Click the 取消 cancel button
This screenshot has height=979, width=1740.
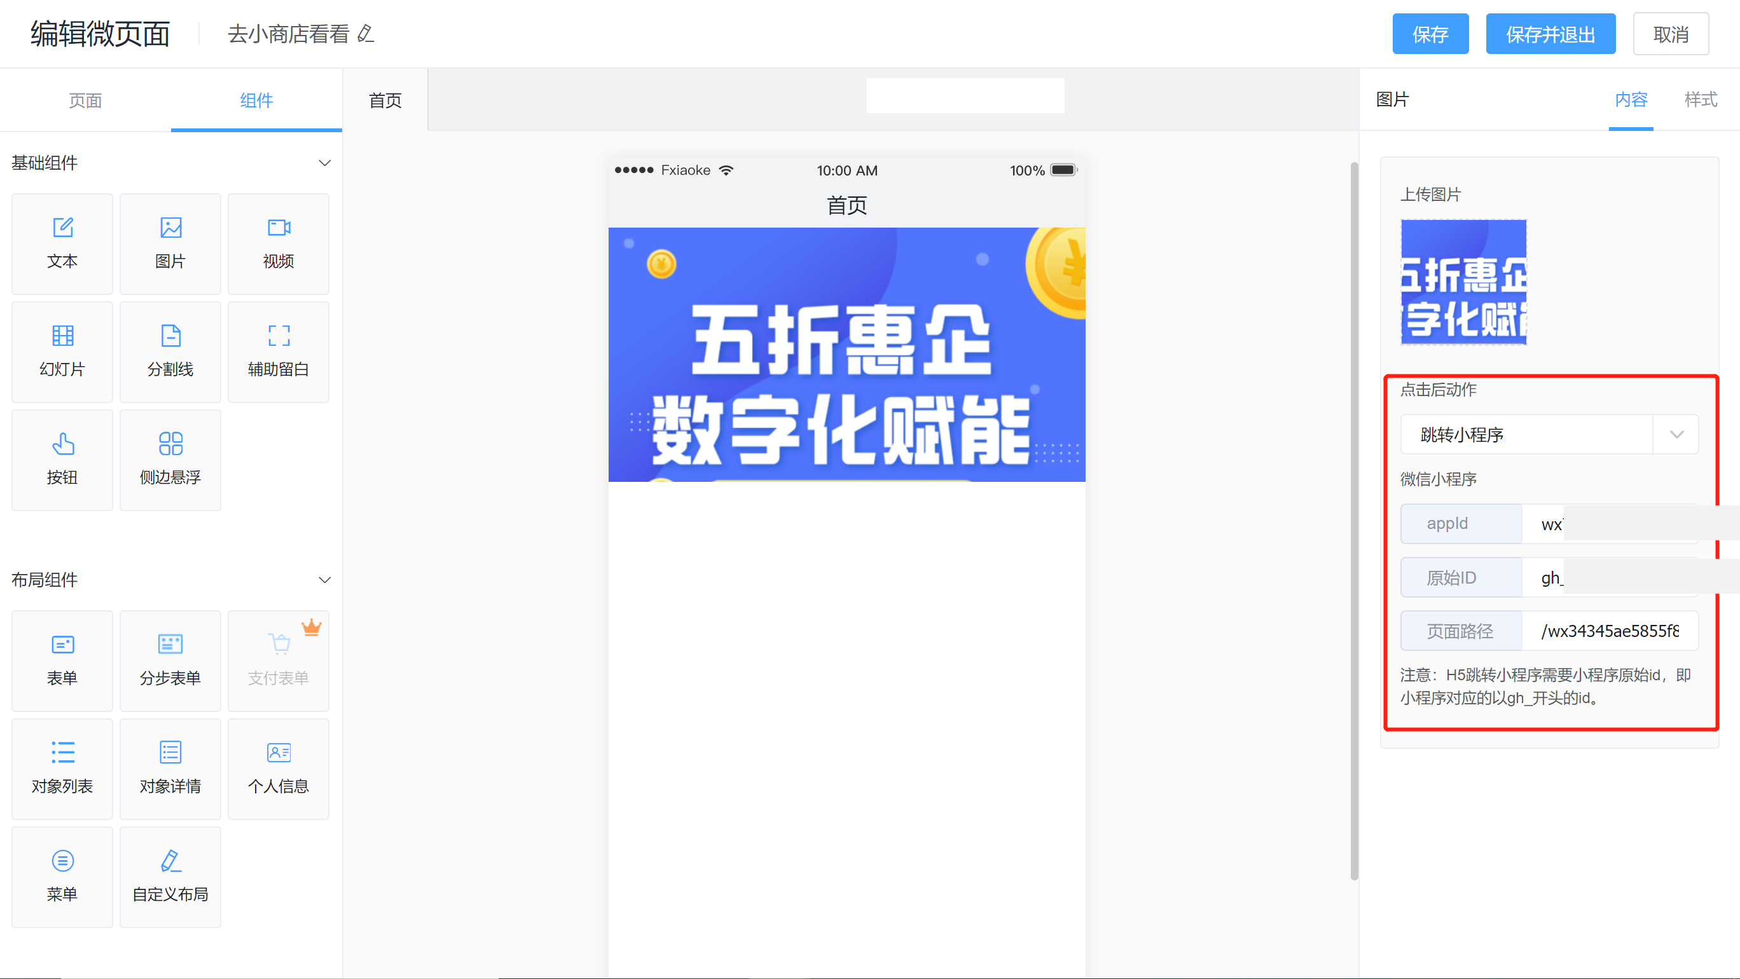(1671, 34)
